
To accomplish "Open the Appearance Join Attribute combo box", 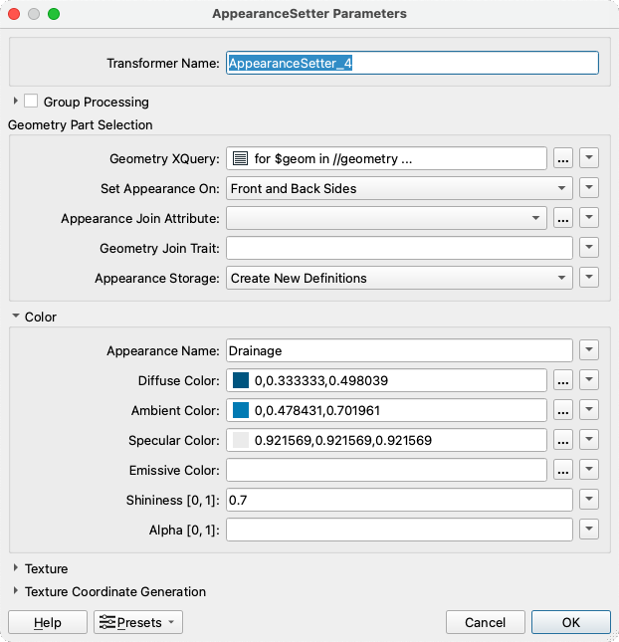I will pos(386,218).
